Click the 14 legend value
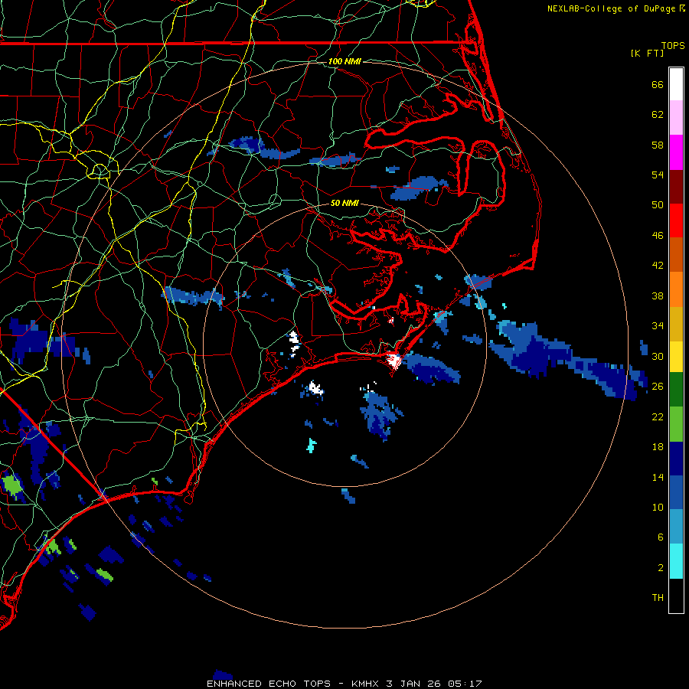 pos(658,477)
